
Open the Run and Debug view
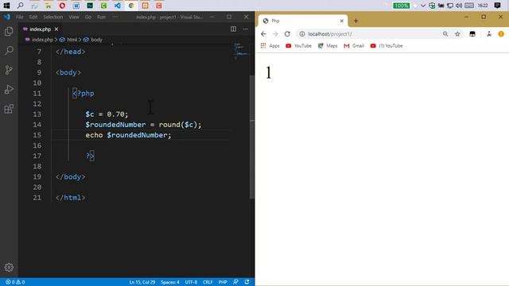click(9, 89)
